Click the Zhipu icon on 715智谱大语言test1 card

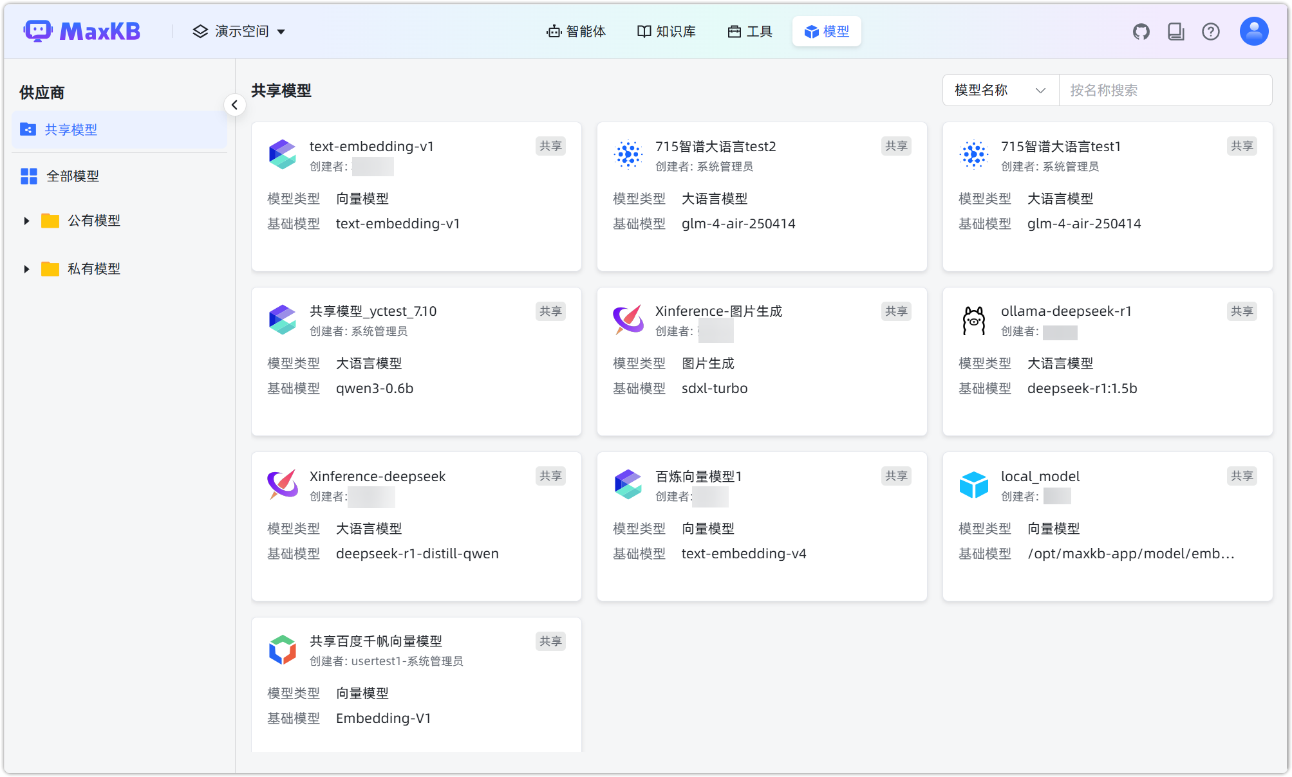click(x=973, y=154)
